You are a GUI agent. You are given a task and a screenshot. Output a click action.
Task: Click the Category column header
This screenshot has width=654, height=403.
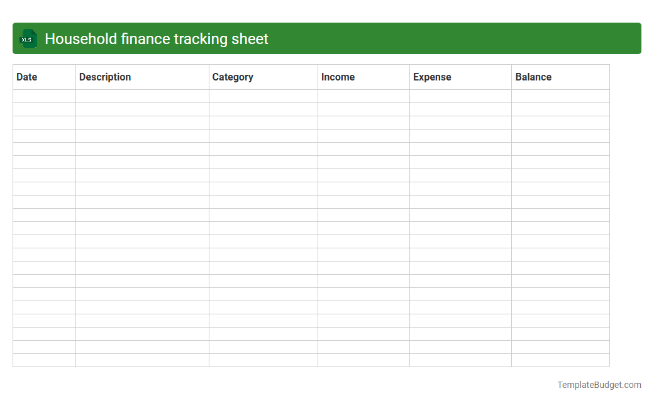[233, 77]
